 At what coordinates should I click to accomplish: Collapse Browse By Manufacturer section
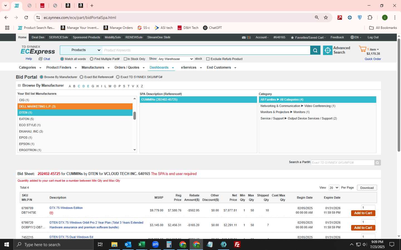pos(19,86)
